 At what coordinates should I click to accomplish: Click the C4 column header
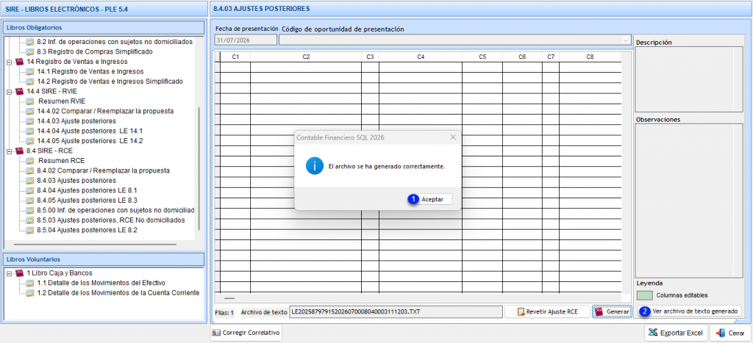421,57
